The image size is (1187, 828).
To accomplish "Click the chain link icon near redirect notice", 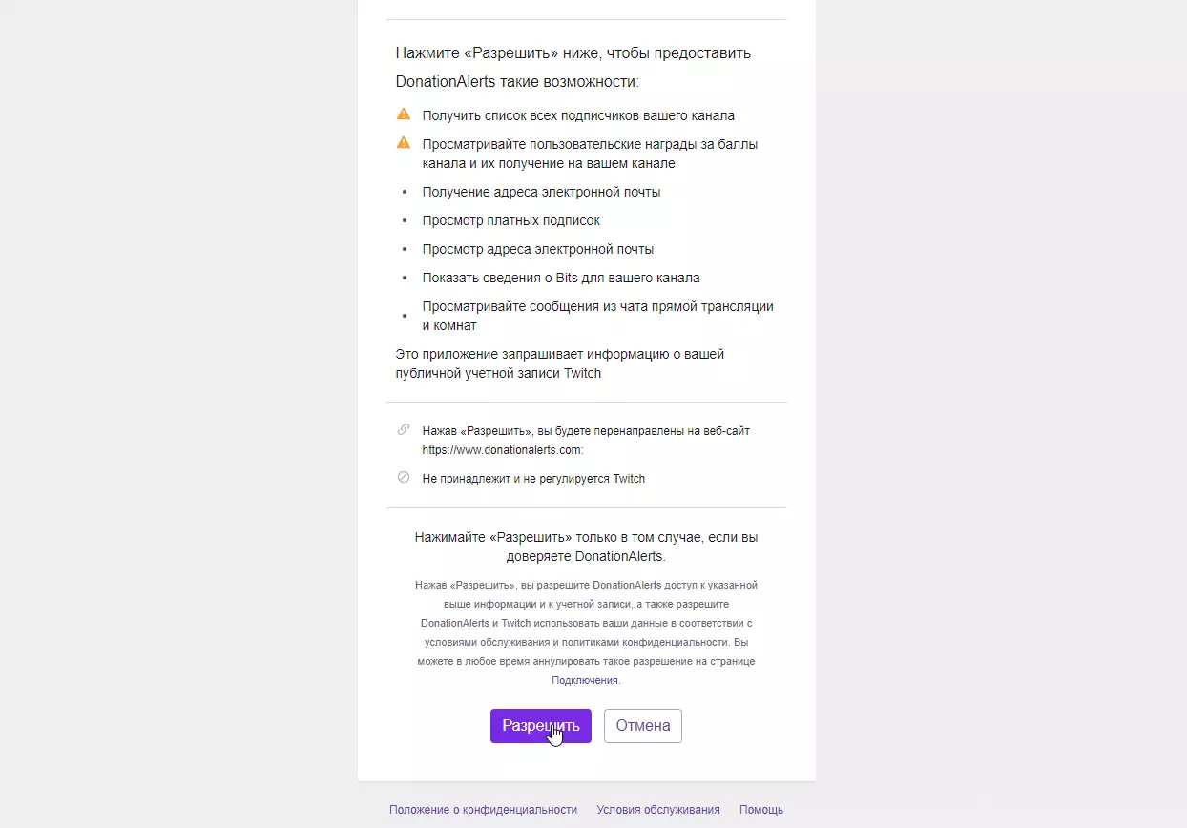I will [404, 429].
